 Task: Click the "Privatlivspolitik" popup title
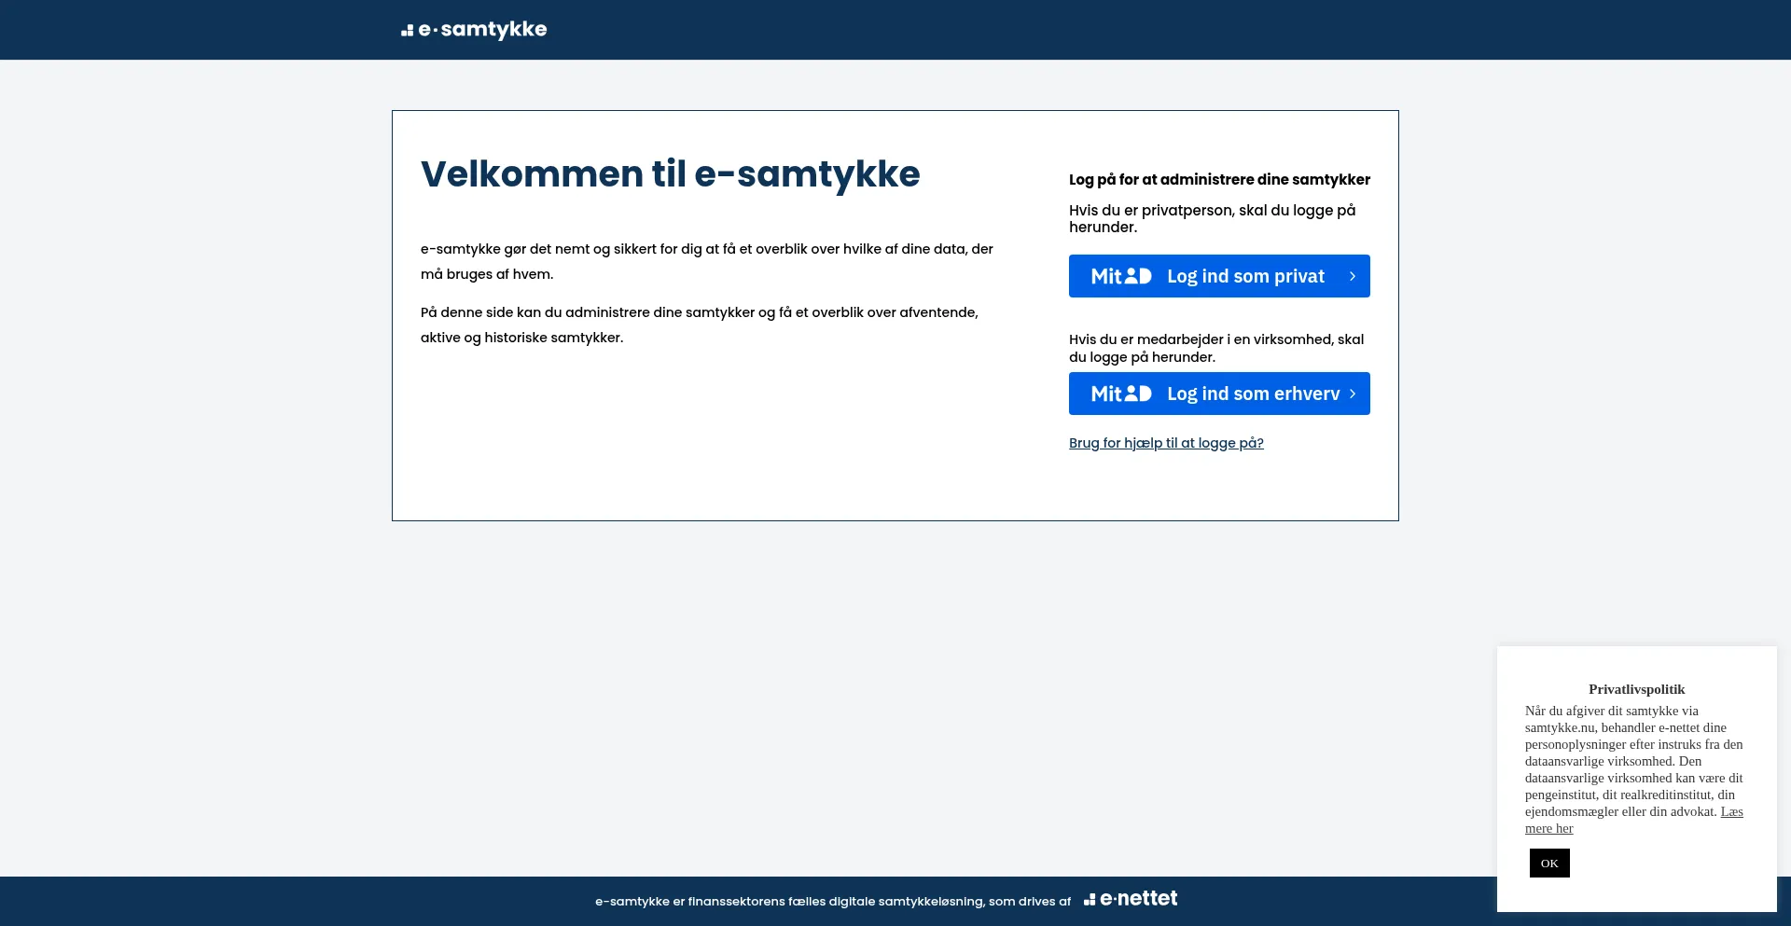pyautogui.click(x=1636, y=689)
